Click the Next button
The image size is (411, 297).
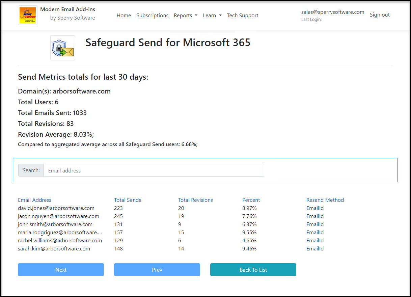coord(61,270)
